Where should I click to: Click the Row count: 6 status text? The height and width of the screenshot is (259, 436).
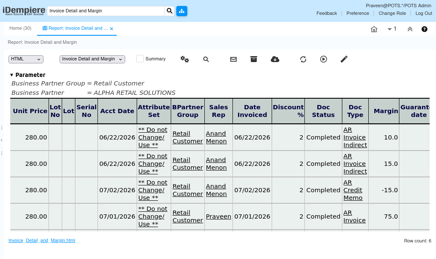[x=417, y=241]
